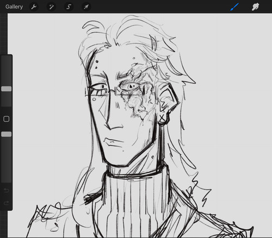Screen dimensions: 272x238
Task: Adjust the brush opacity slider handle
Action: 7,134
